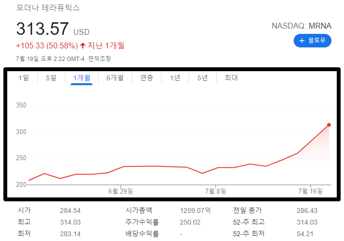Image resolution: width=344 pixels, height=241 pixels.
Task: Switch to the 연중 range tab
Action: click(x=147, y=78)
